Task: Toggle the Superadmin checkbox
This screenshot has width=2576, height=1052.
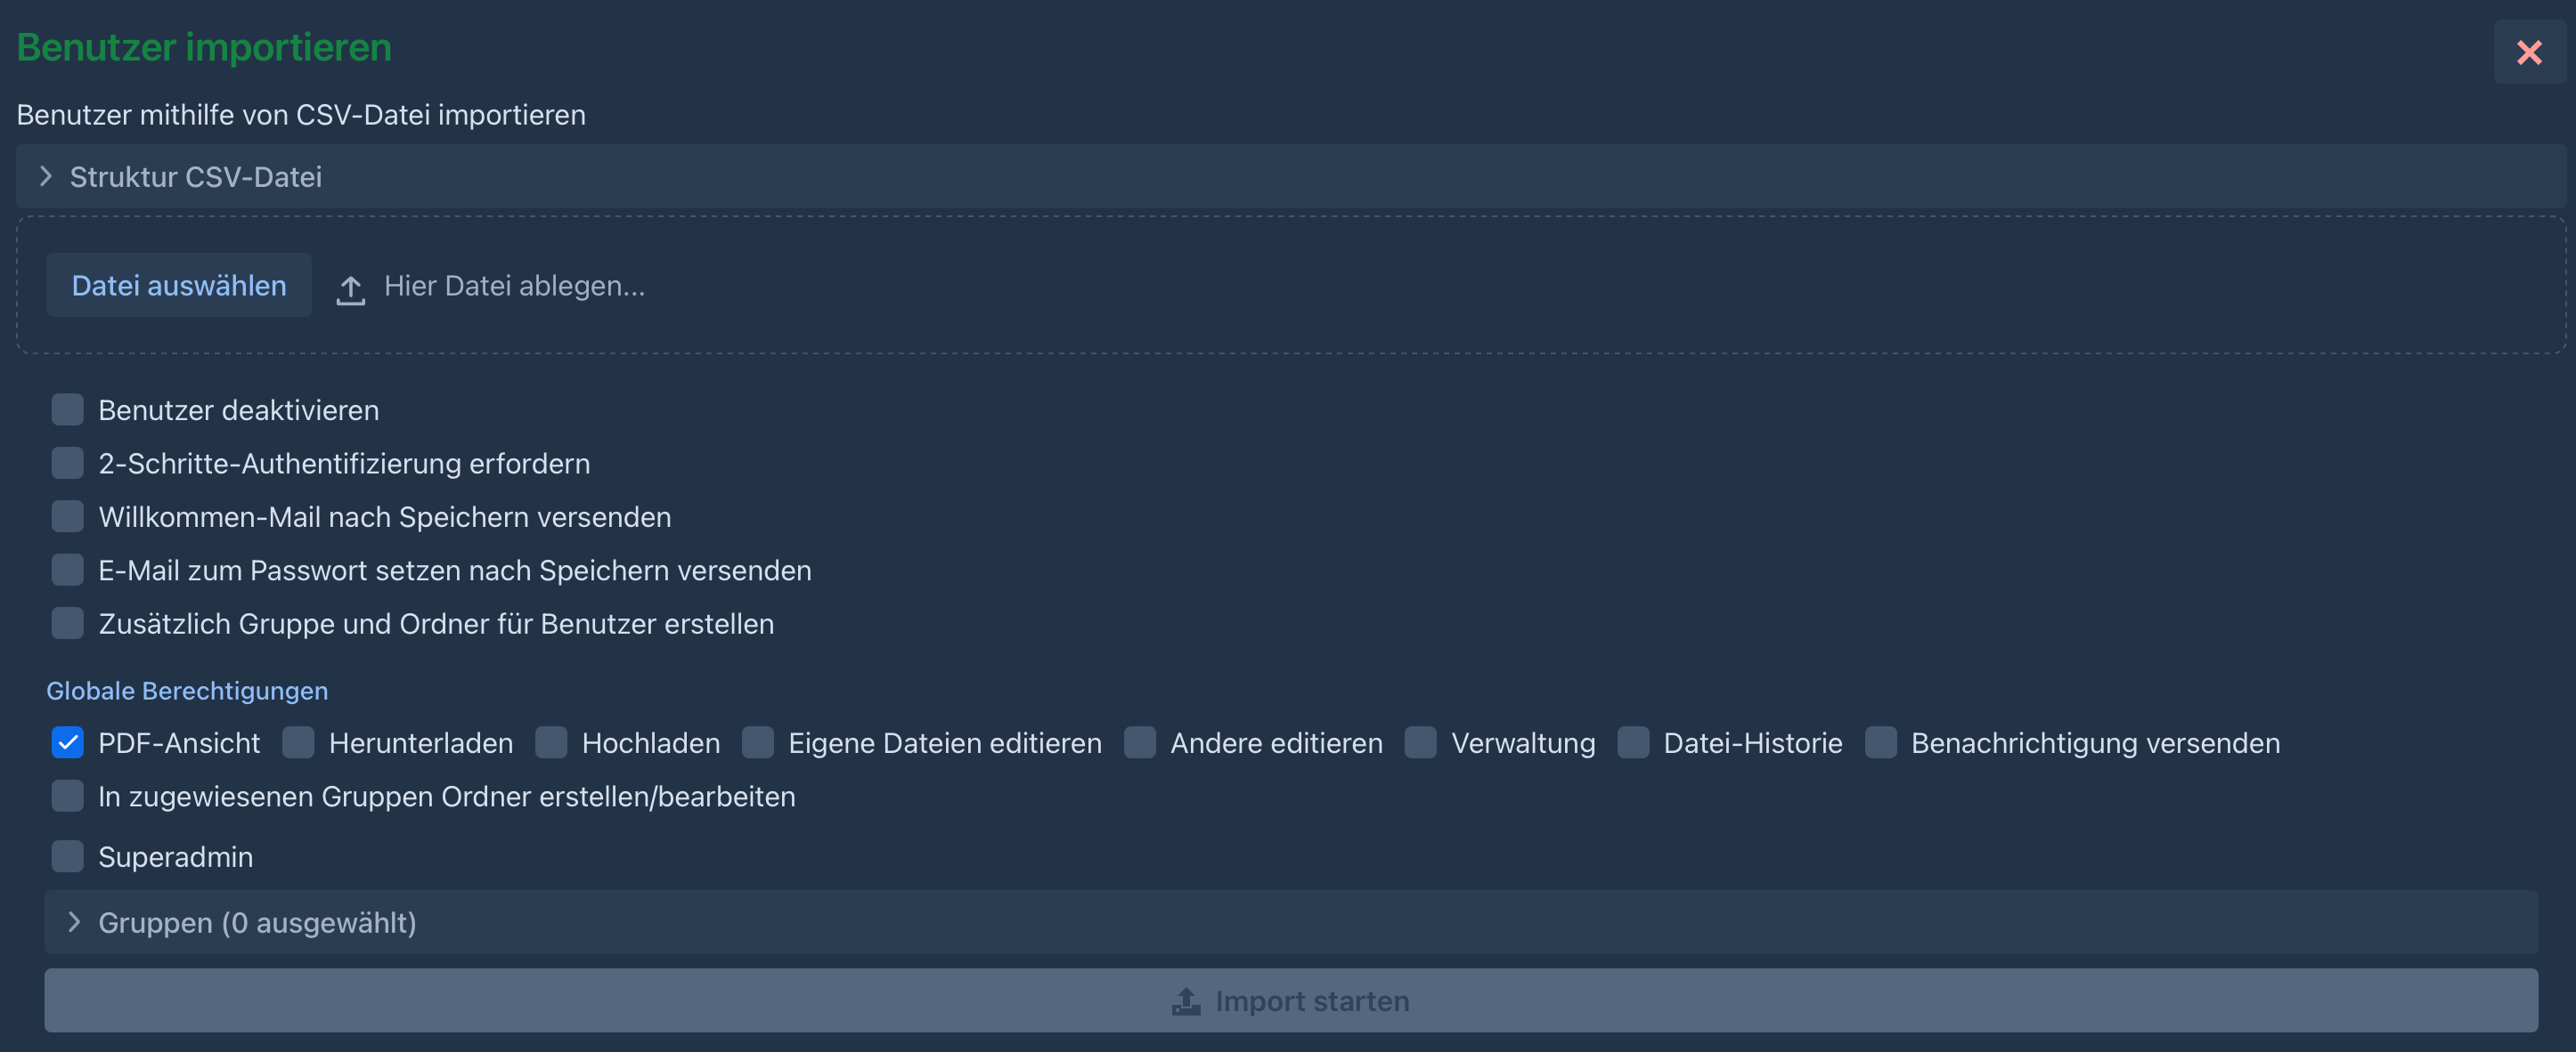Action: 67,857
